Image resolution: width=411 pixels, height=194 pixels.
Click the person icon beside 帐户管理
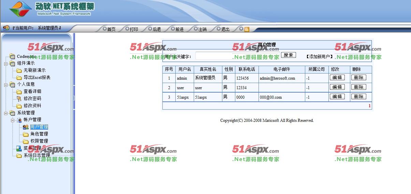click(19, 120)
